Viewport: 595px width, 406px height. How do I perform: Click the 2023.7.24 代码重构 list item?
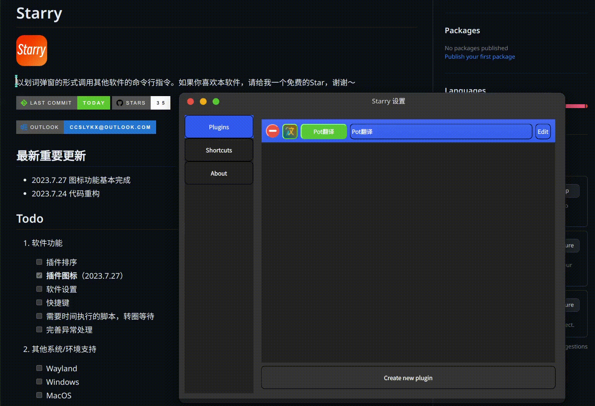(x=66, y=194)
